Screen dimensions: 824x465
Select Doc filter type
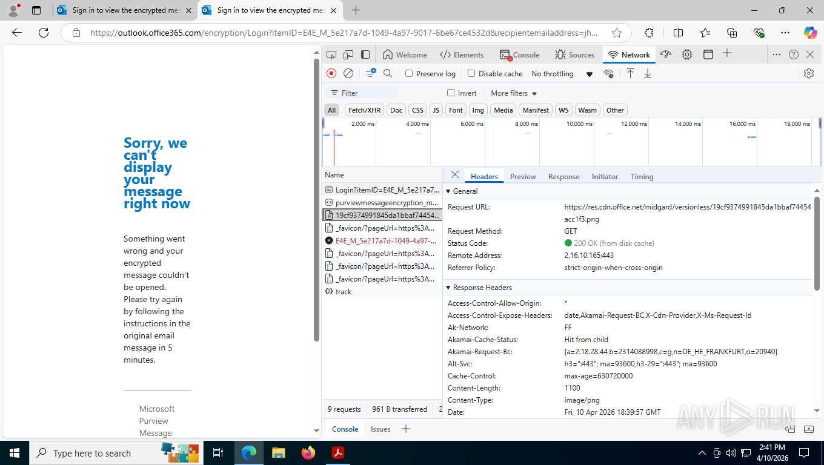396,110
